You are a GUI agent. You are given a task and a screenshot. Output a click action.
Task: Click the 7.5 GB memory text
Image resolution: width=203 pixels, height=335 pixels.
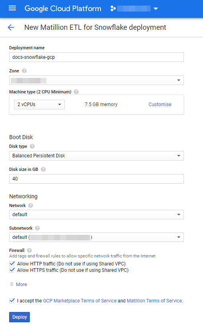pos(101,105)
